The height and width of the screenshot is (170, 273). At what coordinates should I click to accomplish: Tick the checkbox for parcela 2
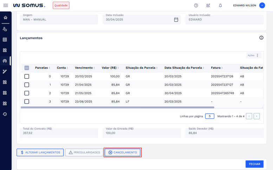point(27,93)
